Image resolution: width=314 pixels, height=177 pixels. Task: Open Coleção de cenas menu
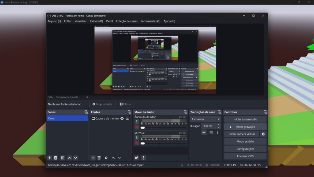pyautogui.click(x=127, y=21)
